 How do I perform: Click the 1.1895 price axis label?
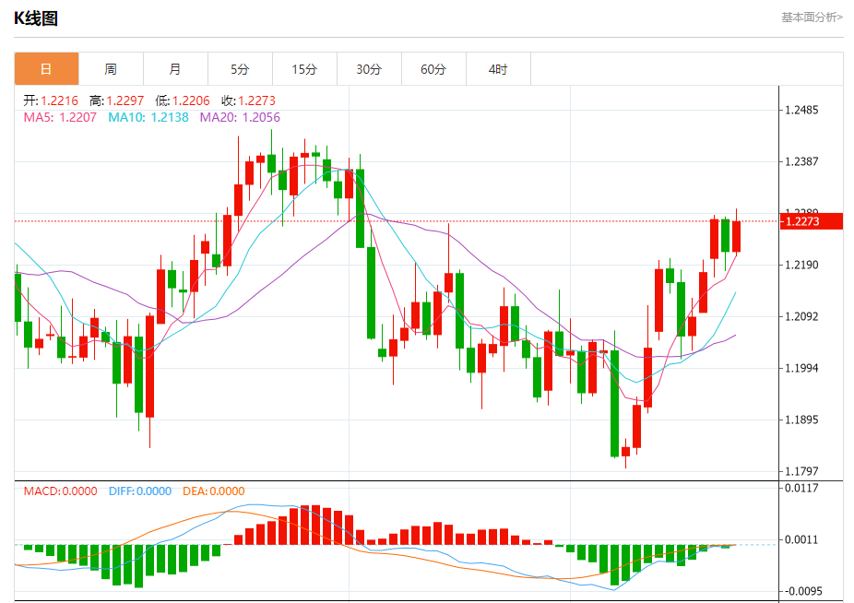tap(801, 420)
